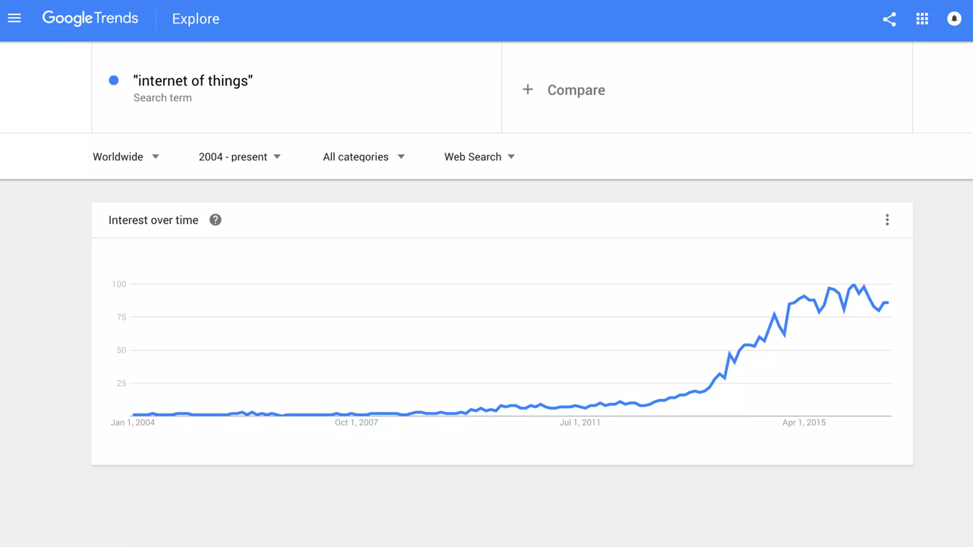This screenshot has height=547, width=973.
Task: Open the Google apps grid
Action: click(x=922, y=19)
